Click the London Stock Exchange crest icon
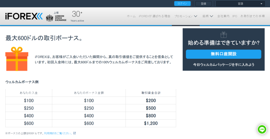This screenshot has height=139, width=270. [50, 18]
